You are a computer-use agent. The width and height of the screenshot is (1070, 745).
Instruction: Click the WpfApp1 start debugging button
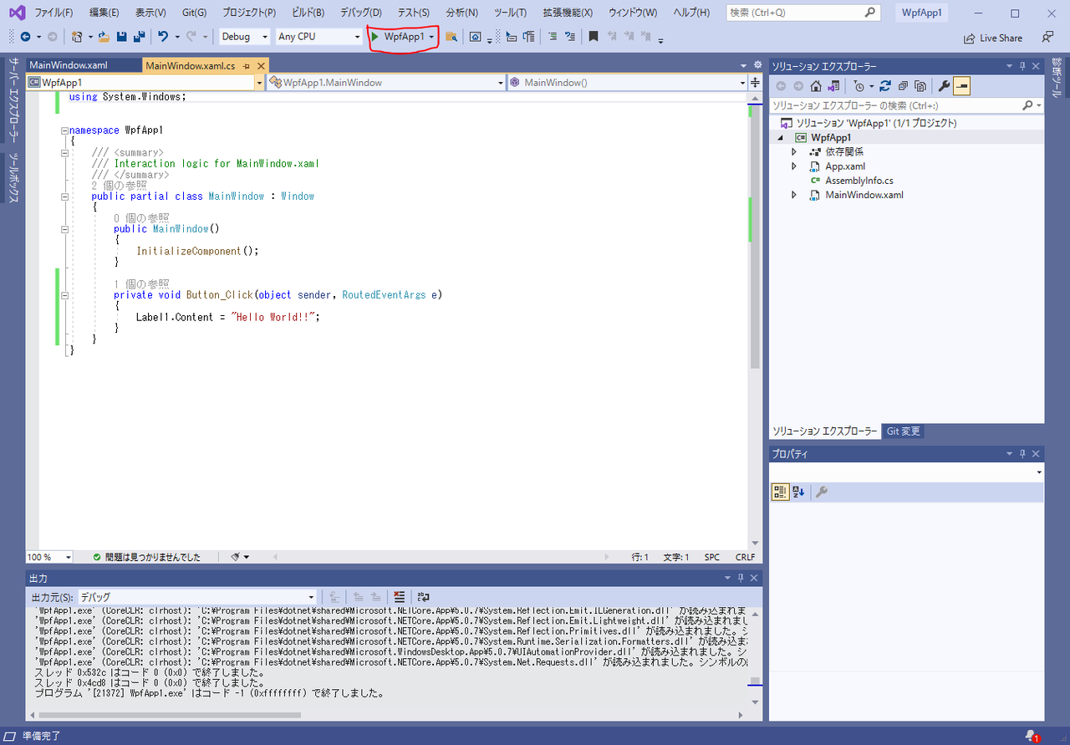point(398,37)
